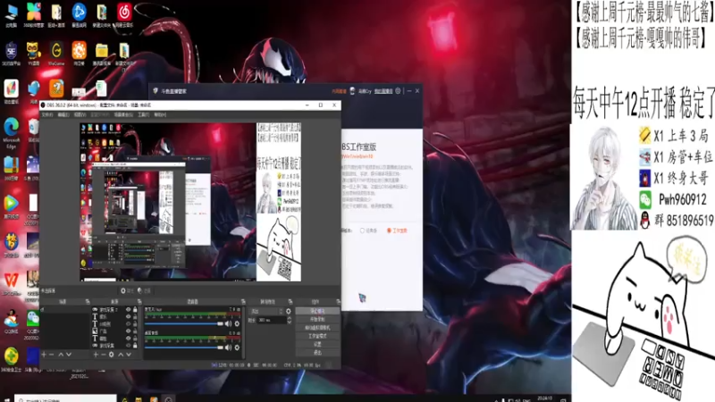
Task: Open 网易云音乐 desktop icon
Action: pyautogui.click(x=124, y=15)
